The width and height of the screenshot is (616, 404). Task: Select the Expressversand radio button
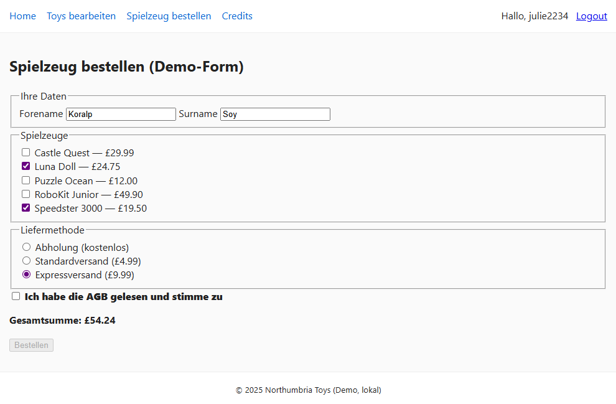pyautogui.click(x=27, y=275)
